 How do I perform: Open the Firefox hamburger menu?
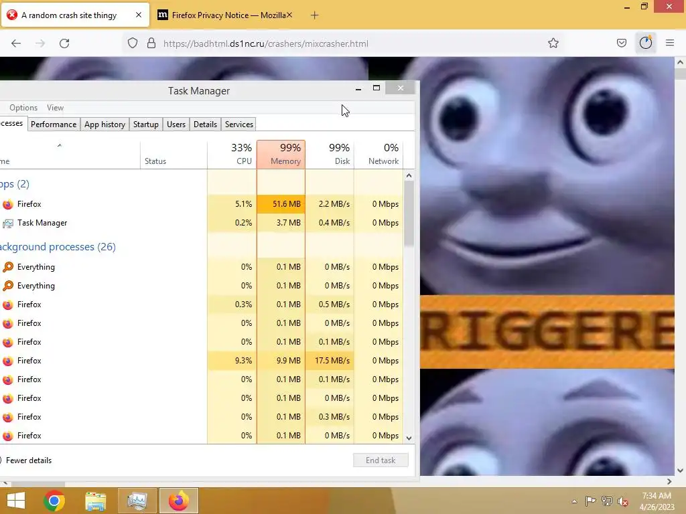tap(669, 43)
